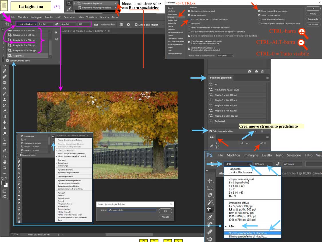Toggle Zoom con animazione checkbox
The height and width of the screenshot is (242, 322).
(259, 15)
